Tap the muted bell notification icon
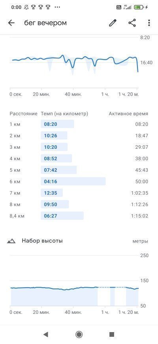The width and height of the screenshot is (158, 344). (x=26, y=7)
